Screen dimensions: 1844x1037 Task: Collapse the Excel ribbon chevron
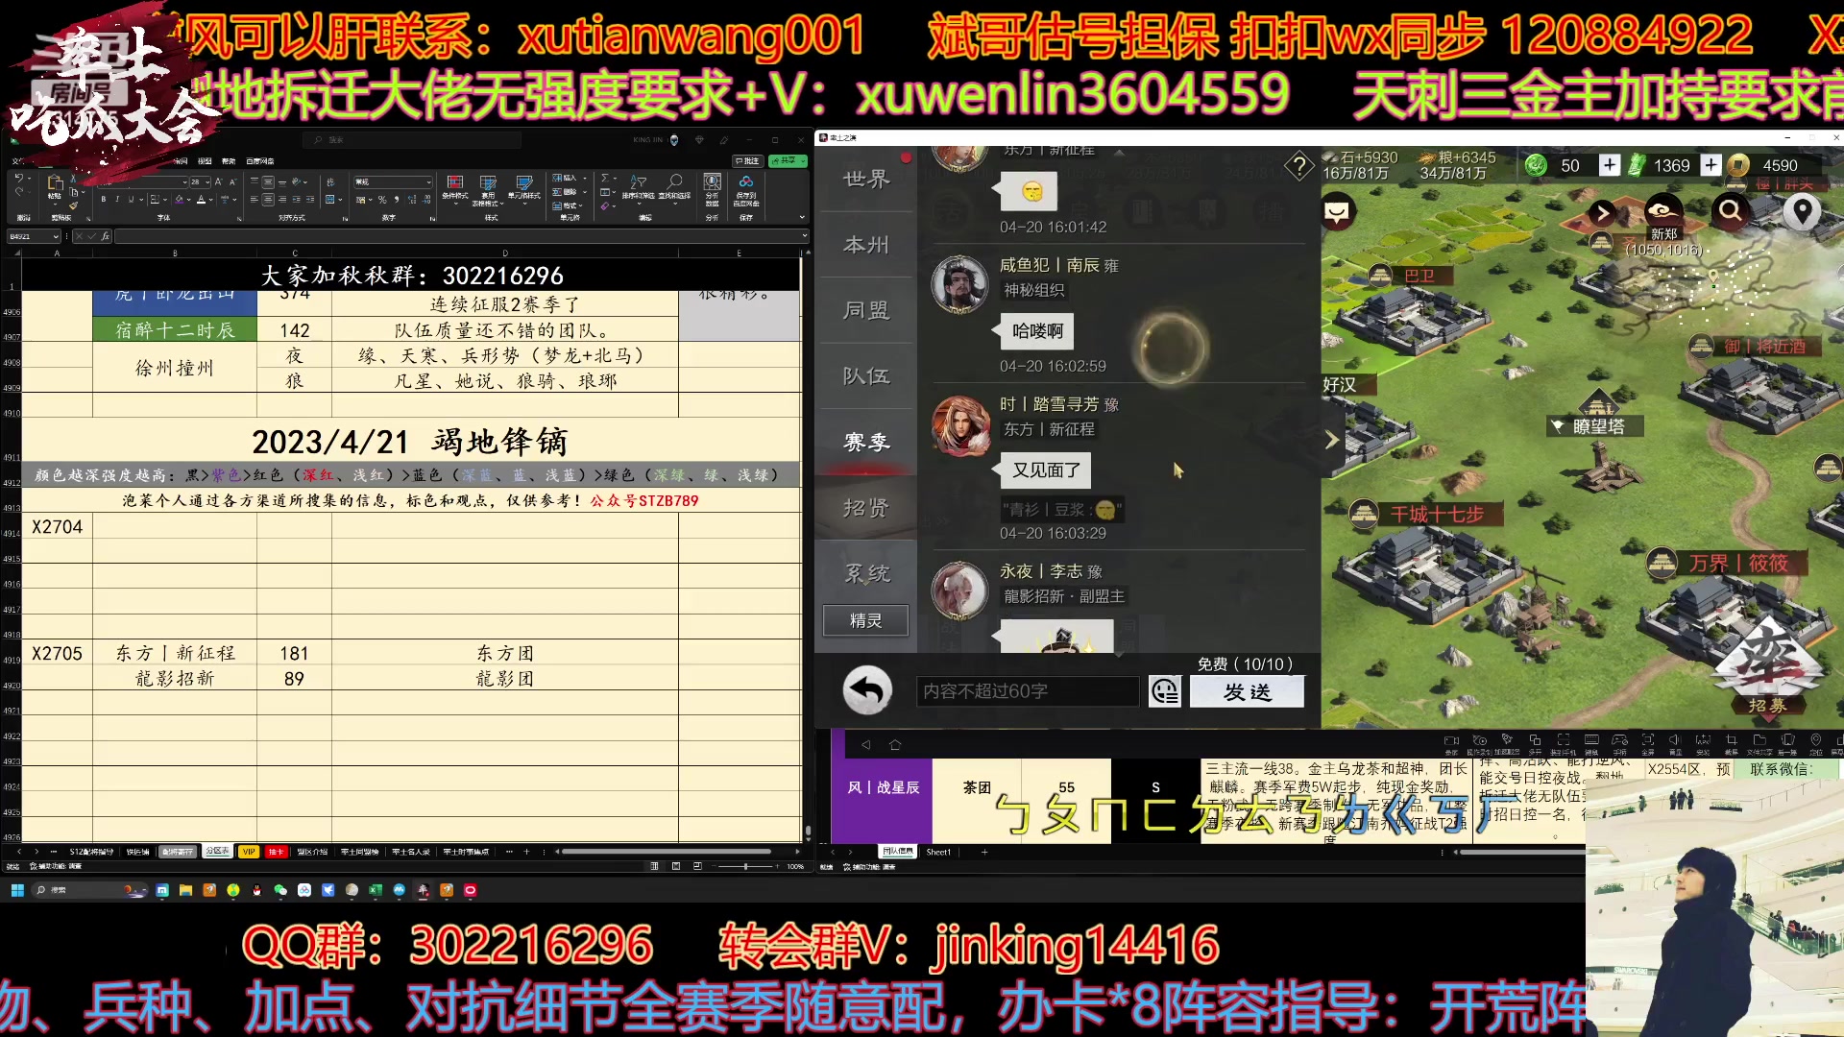click(x=803, y=217)
